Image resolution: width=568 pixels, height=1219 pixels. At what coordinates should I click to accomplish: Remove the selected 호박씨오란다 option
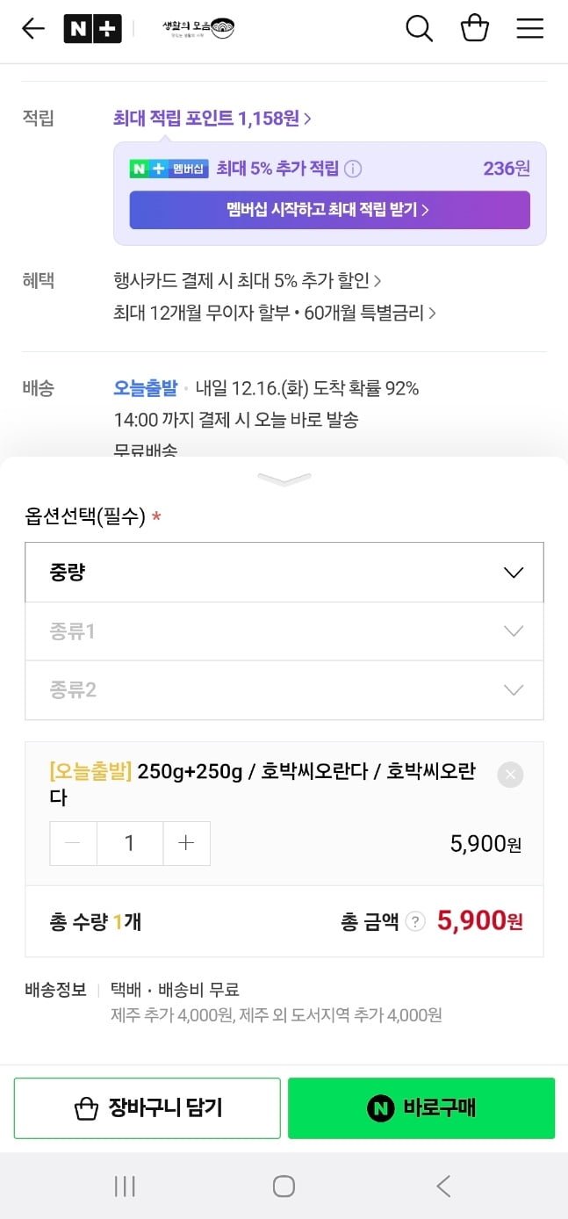510,775
